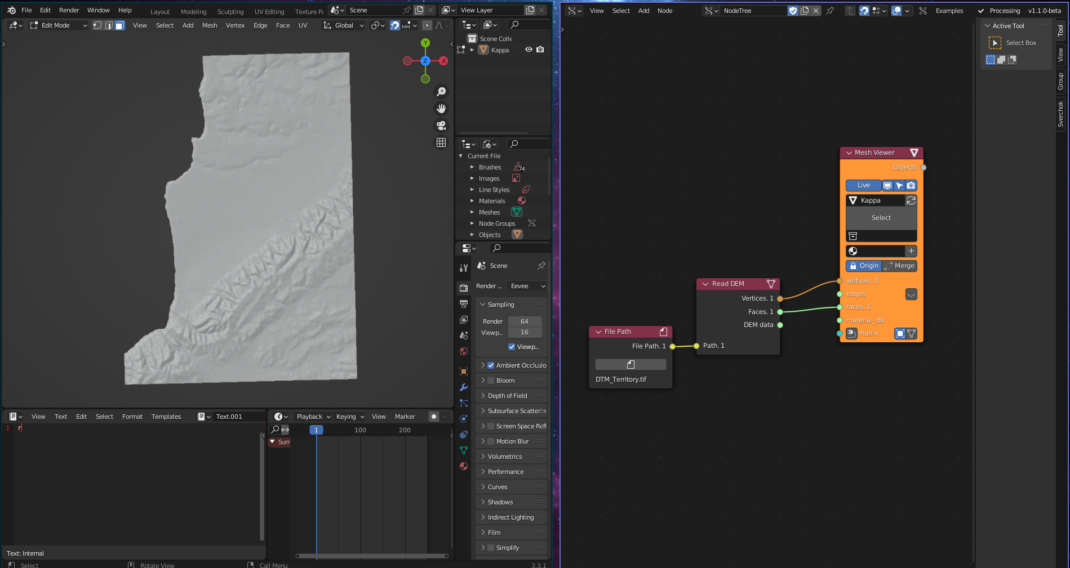
Task: Open the Modifier properties wrench tab
Action: (464, 387)
